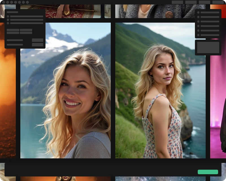The image size is (226, 181).
Task: Open the first menu button at top right
Action: pyautogui.click(x=177, y=2)
